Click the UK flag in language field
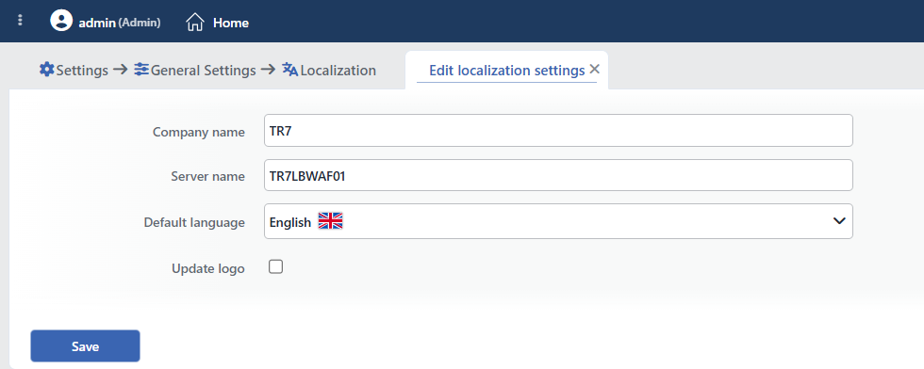Screen dimensions: 924x369 click(x=331, y=221)
